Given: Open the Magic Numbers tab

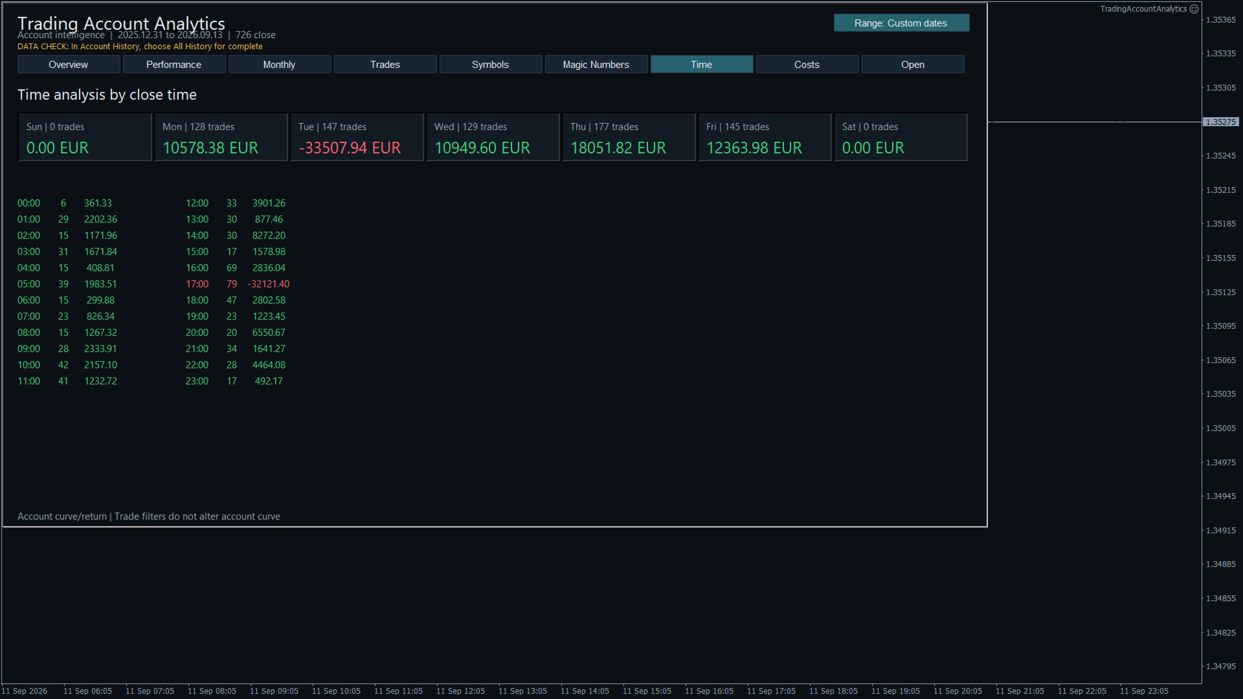Looking at the screenshot, I should point(596,64).
